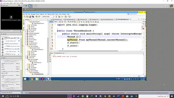The width and height of the screenshot is (174, 98).
Task: Open the whiteboard mode icon in Collaborate toolbar
Action: click(x=25, y=6)
